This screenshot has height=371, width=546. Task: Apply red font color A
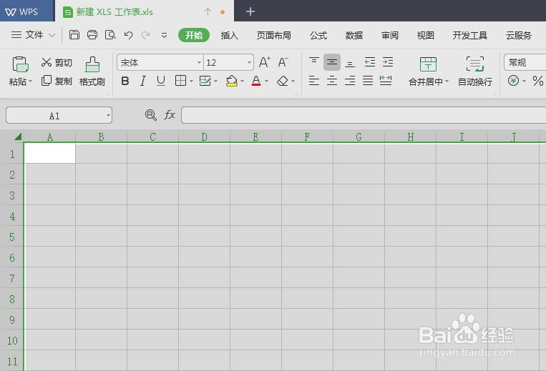[256, 81]
